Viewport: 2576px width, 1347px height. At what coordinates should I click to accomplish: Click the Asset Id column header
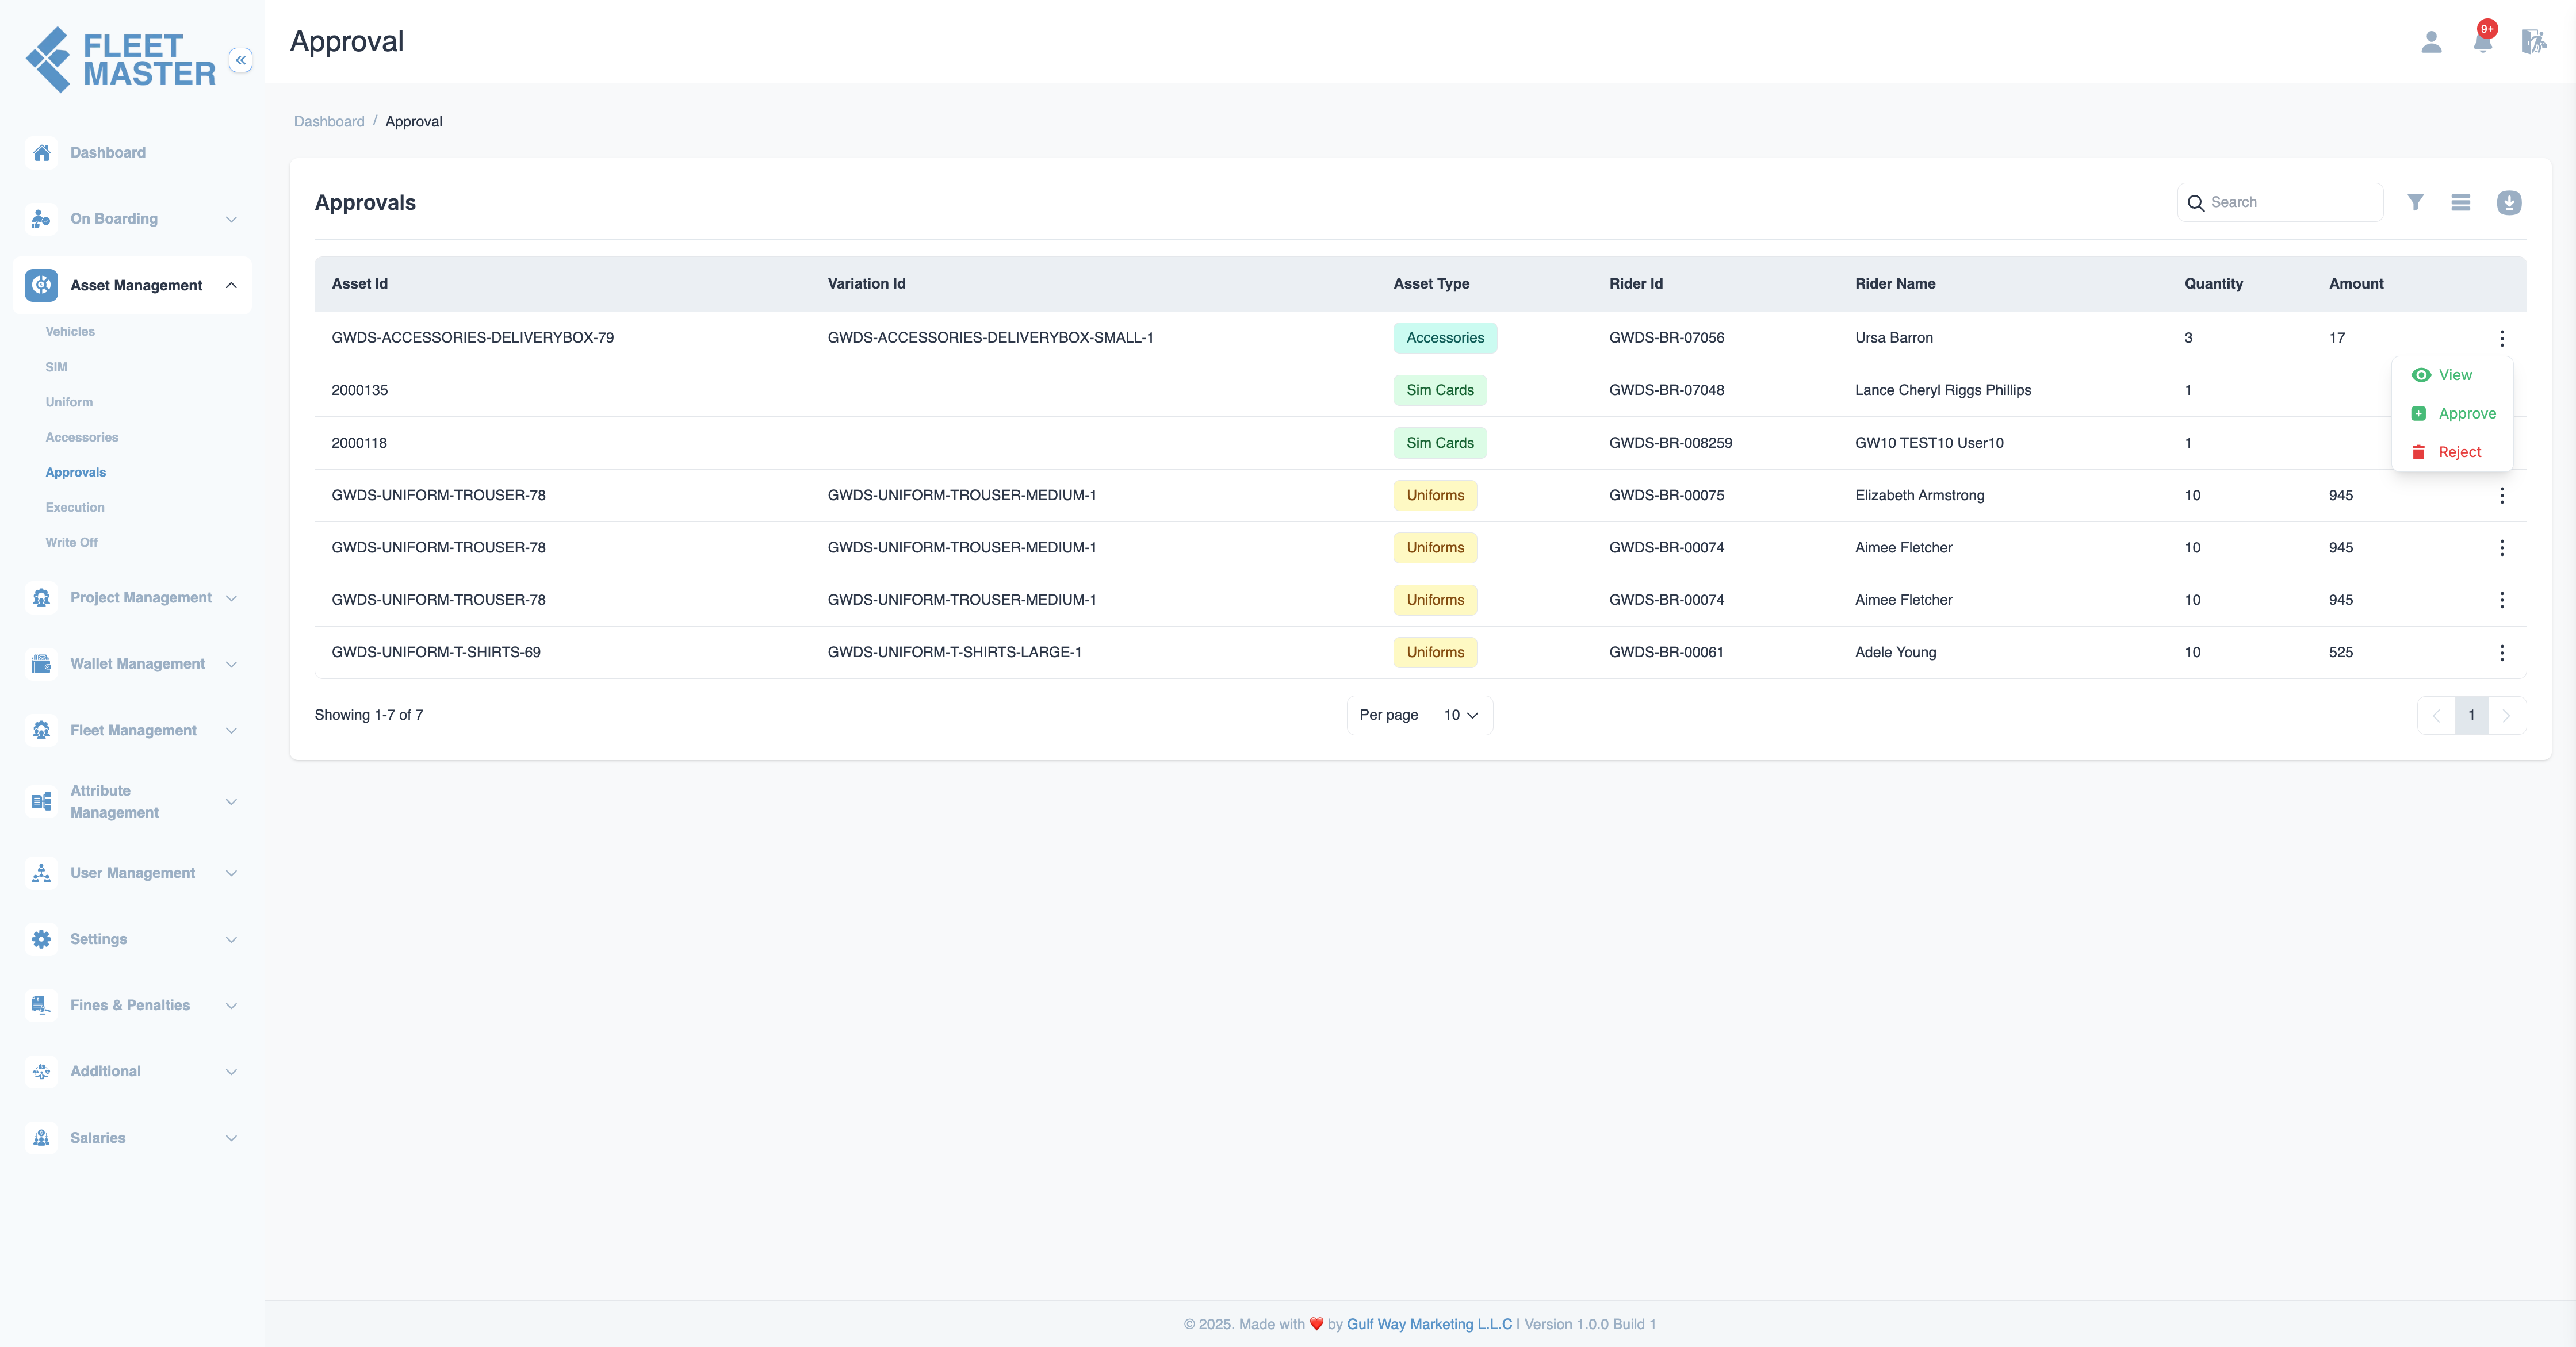[360, 284]
